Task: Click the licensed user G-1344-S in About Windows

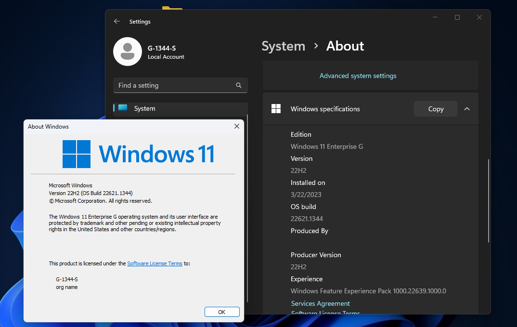Action: click(x=66, y=279)
